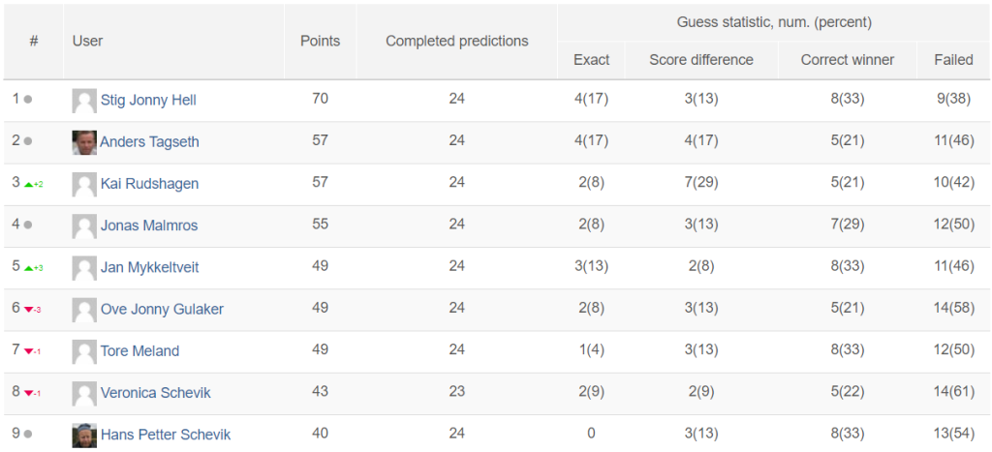This screenshot has height=452, width=992.
Task: Click the Exact column header
Action: pyautogui.click(x=592, y=60)
